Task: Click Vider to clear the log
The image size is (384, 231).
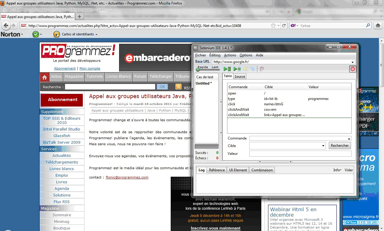Action: point(349,170)
